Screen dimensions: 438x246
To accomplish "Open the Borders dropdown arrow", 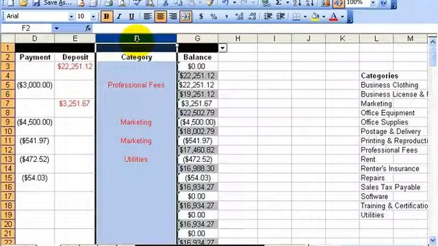I will pyautogui.click(x=305, y=16).
